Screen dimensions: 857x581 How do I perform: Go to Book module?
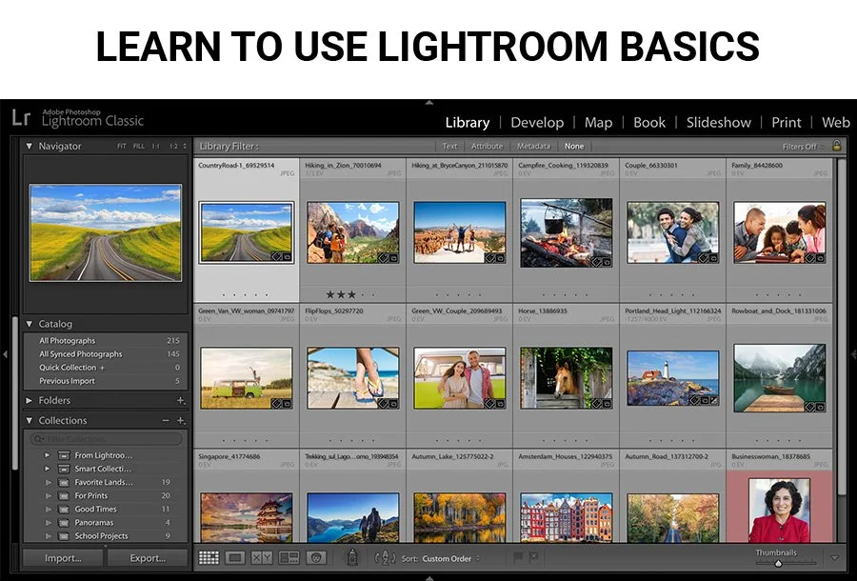[x=649, y=123]
